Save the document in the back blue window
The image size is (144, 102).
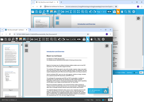[37, 12]
